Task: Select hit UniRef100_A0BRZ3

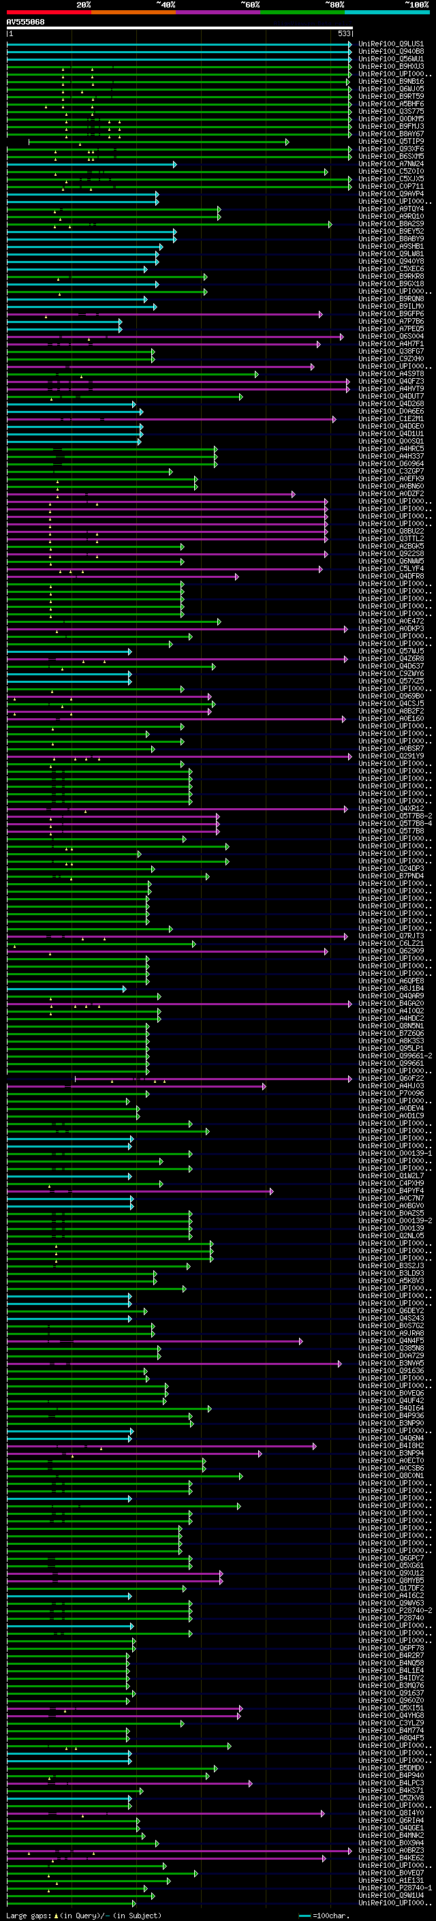Action: coord(390,1850)
